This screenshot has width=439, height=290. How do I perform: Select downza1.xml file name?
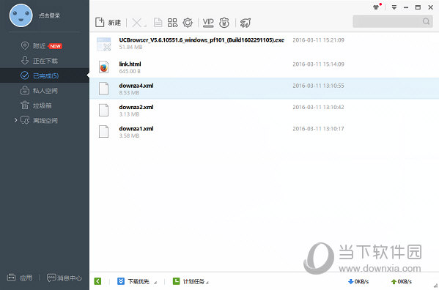[136, 129]
